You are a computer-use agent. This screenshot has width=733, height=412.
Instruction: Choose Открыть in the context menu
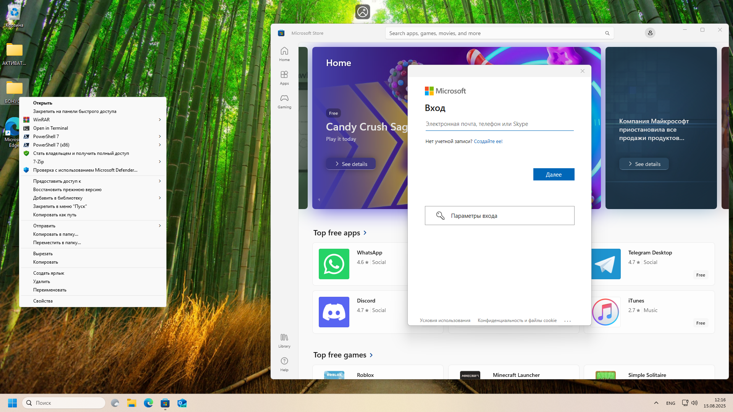click(x=92, y=103)
